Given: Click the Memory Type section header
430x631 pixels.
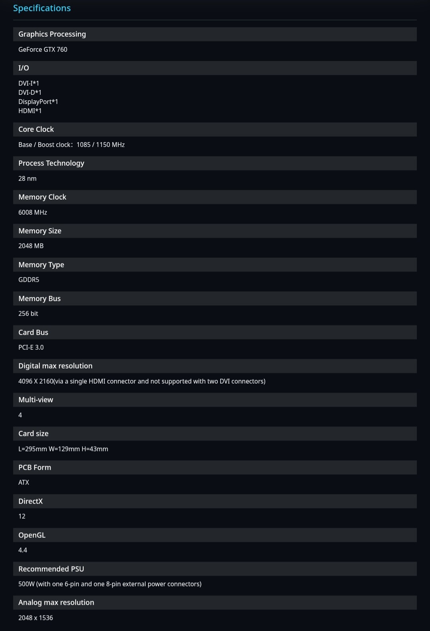Looking at the screenshot, I should coord(41,265).
